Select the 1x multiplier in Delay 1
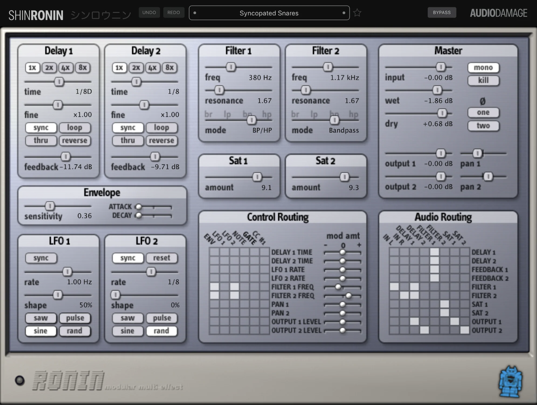Viewport: 537px width, 405px height. (32, 67)
